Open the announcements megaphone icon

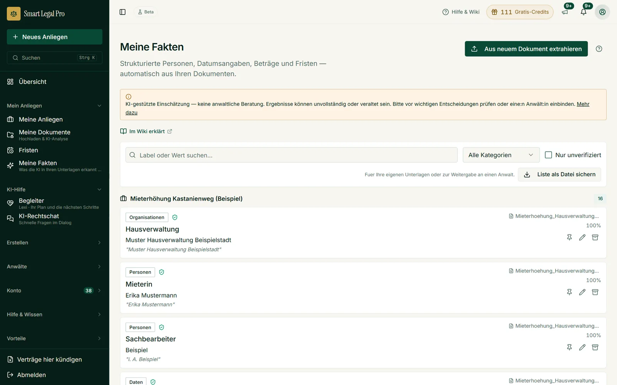(565, 12)
